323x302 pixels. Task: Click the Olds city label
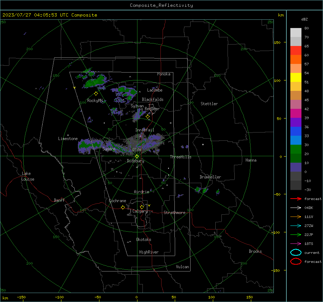[x=137, y=149]
